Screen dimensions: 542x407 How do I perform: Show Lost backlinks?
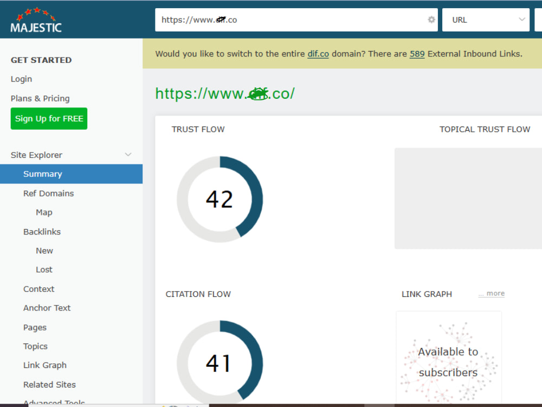(x=44, y=270)
